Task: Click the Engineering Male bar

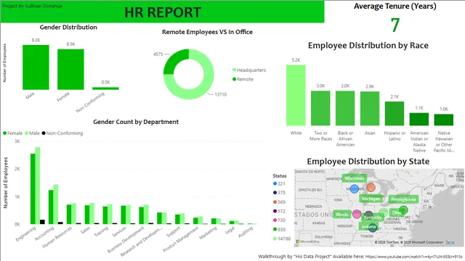Action: click(x=38, y=186)
